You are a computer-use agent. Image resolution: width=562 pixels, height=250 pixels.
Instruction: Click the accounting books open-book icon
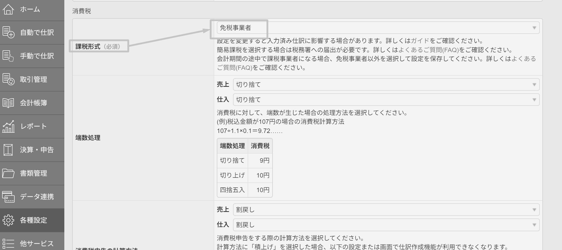pos(8,103)
